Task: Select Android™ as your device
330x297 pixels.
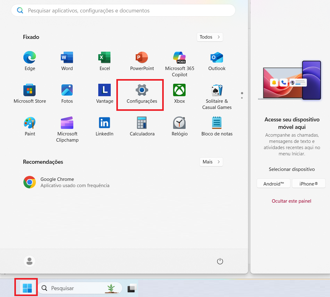Action: (273, 183)
